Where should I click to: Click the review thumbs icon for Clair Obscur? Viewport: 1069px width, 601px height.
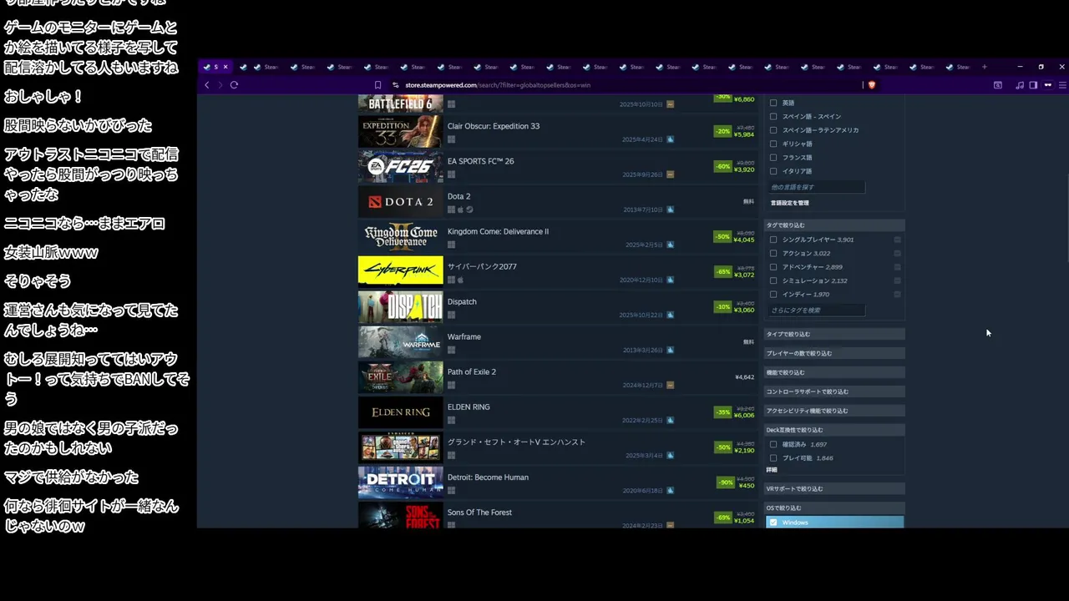pos(670,139)
